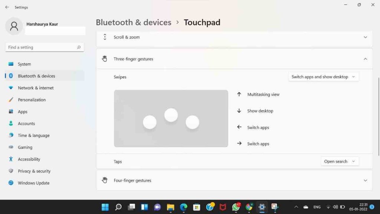Open Network & internet settings
Image resolution: width=380 pixels, height=214 pixels.
35,88
